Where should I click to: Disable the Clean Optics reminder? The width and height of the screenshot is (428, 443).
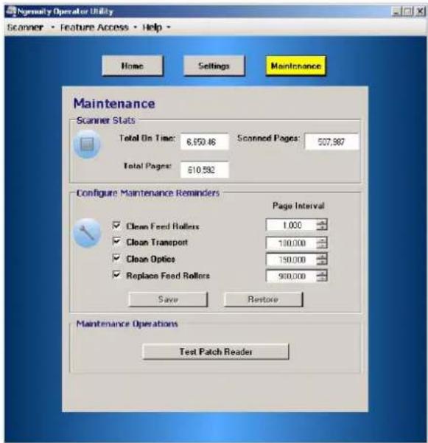116,258
